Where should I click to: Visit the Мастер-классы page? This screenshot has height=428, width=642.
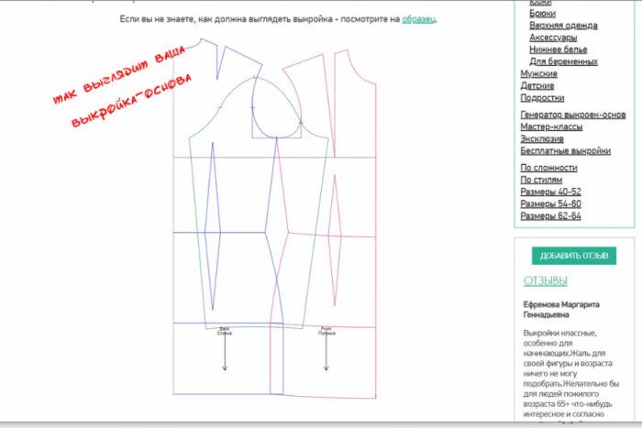tap(556, 126)
